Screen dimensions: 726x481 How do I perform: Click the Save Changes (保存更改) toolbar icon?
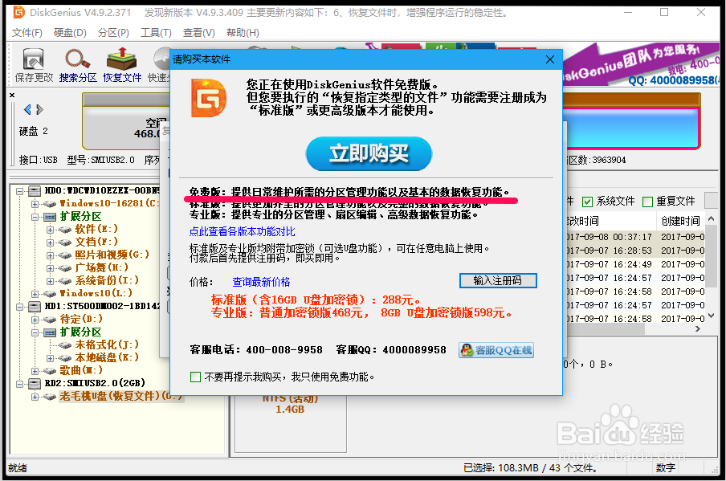pyautogui.click(x=34, y=65)
